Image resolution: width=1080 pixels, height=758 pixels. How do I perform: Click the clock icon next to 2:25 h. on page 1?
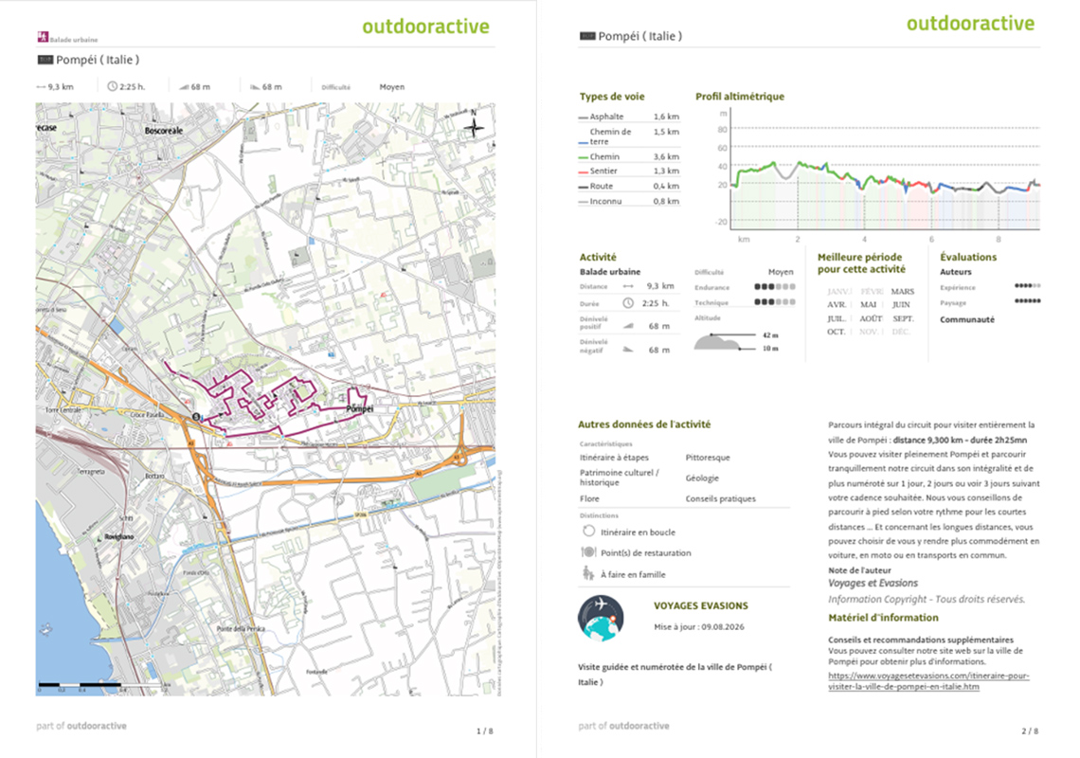click(113, 87)
